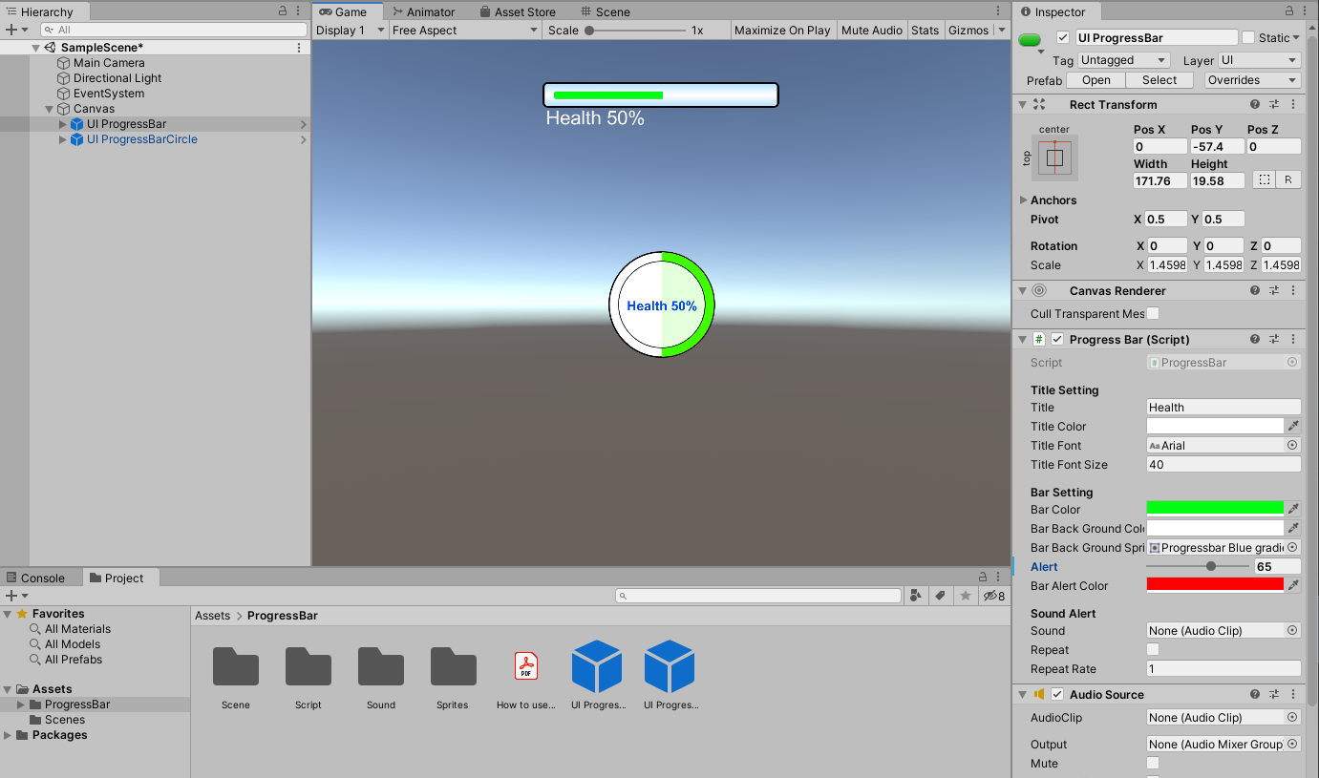Click the save search star icon in Project
1319x778 pixels.
tap(966, 596)
